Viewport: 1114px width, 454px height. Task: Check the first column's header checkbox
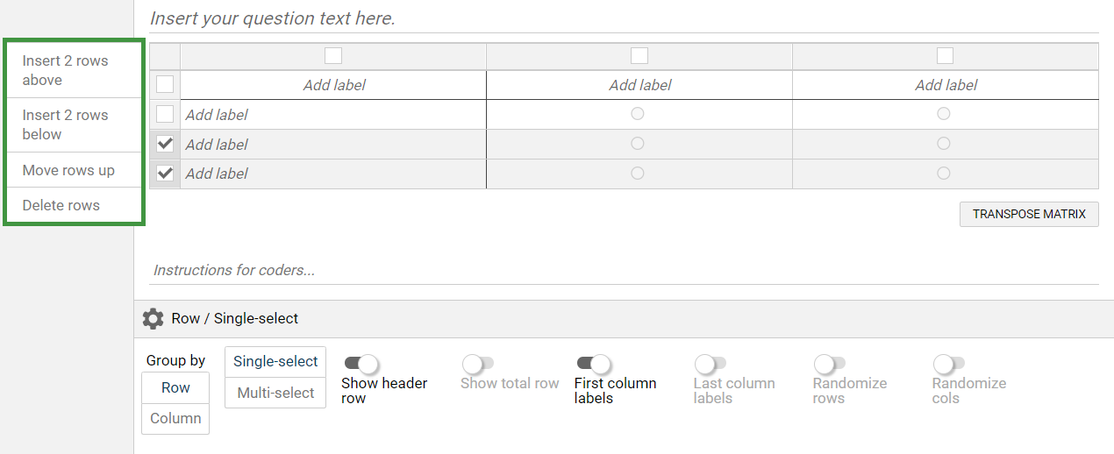(x=333, y=56)
